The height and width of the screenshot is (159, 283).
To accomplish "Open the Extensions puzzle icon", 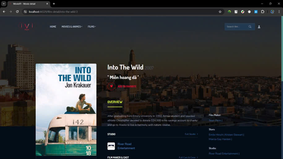I will [x=263, y=12].
